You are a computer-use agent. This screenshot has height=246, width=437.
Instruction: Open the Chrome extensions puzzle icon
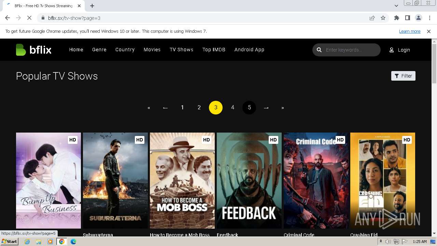397,18
